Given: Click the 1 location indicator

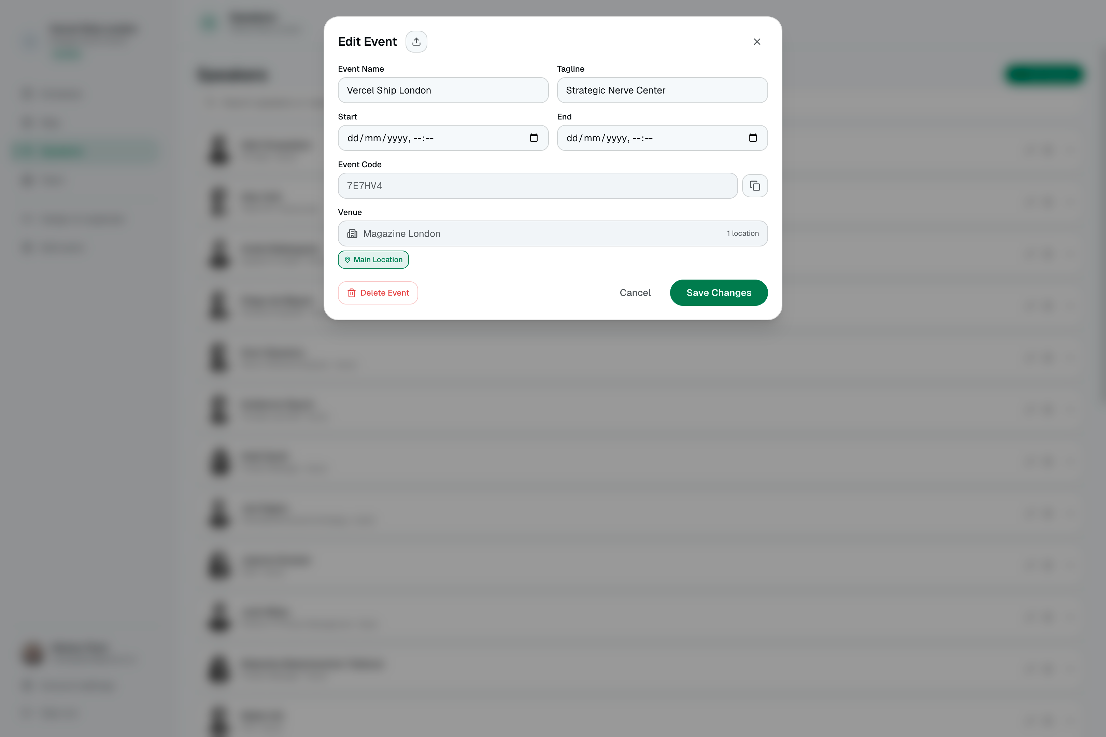Looking at the screenshot, I should tap(743, 233).
